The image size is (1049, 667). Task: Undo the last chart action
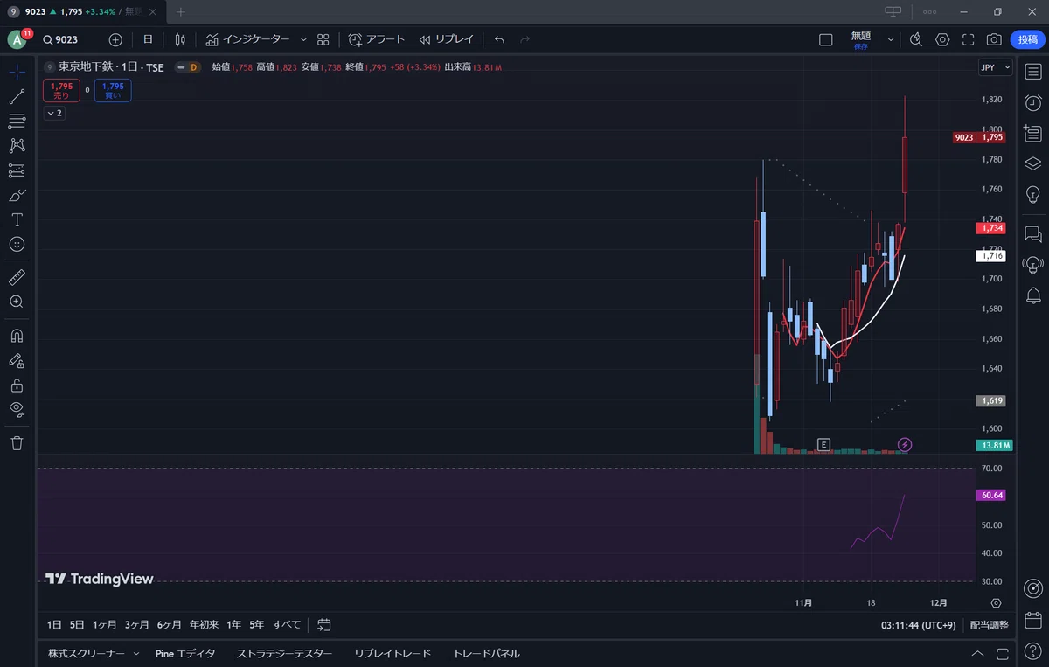[499, 39]
